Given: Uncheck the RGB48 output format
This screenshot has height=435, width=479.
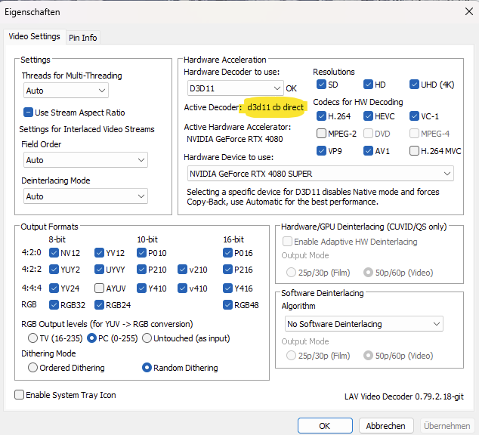Looking at the screenshot, I should pyautogui.click(x=227, y=304).
